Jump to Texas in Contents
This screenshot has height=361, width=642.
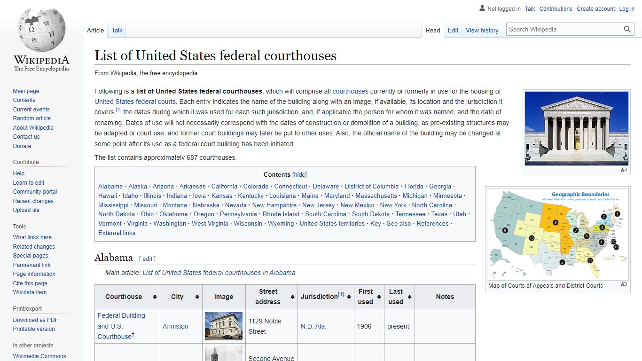(x=439, y=214)
